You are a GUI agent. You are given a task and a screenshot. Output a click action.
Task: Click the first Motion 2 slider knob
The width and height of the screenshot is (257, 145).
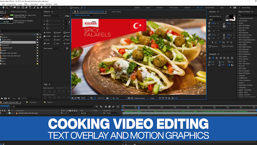pos(47,21)
